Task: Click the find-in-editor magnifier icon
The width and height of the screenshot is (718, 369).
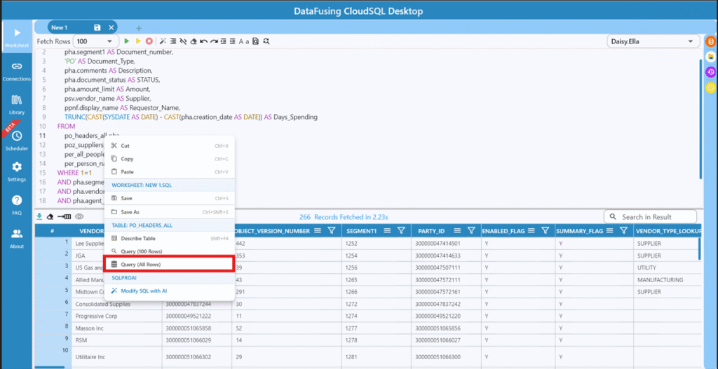Action: click(266, 41)
